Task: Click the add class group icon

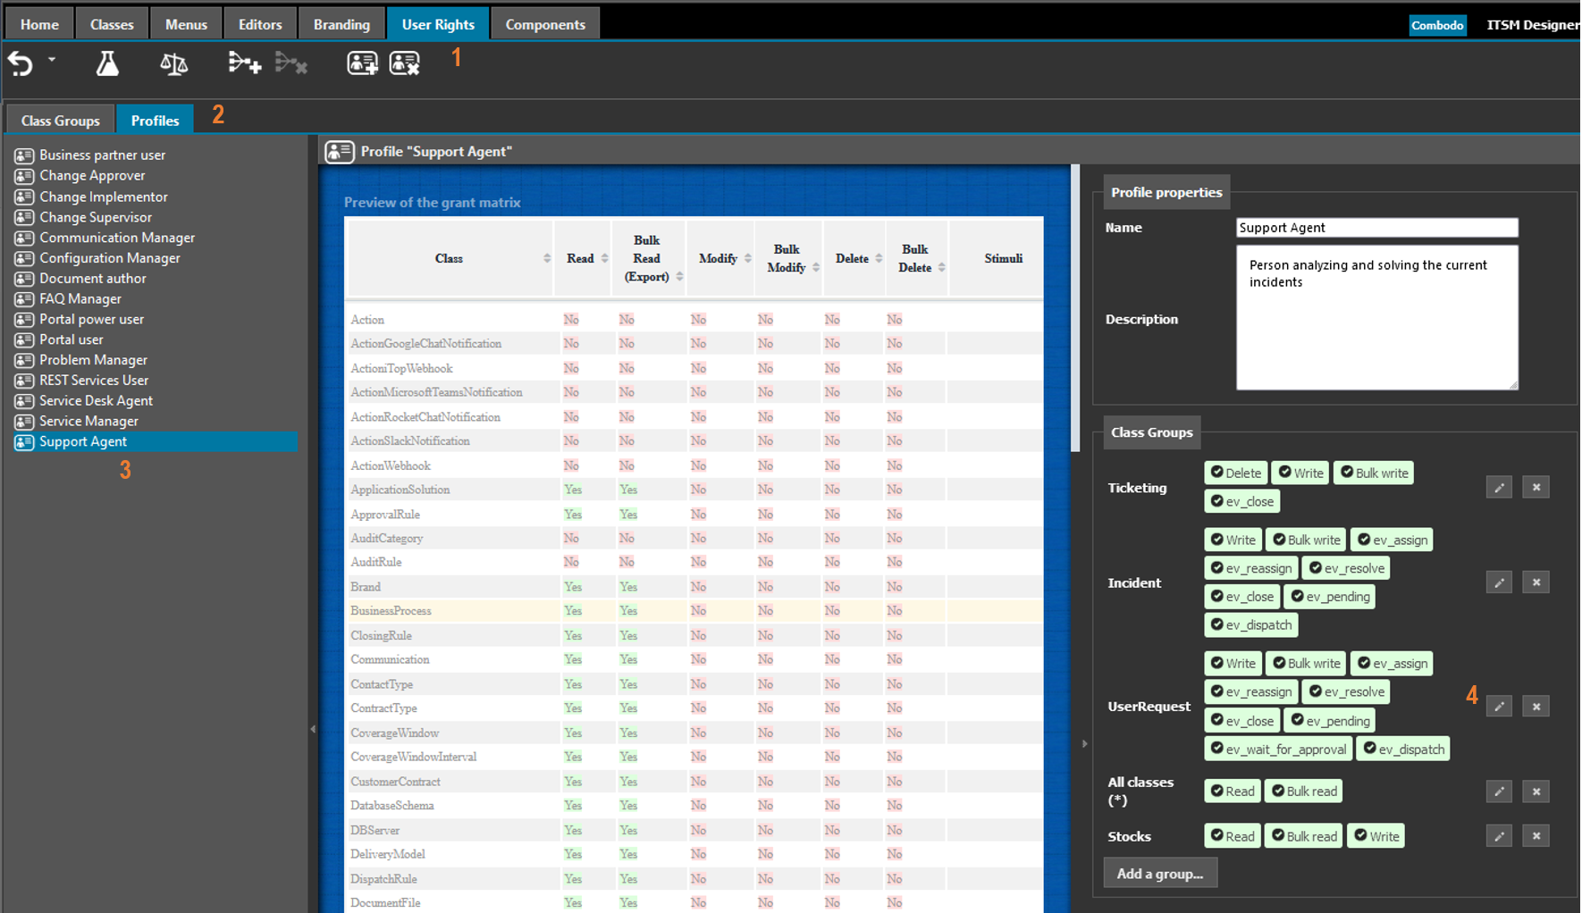Action: 244,63
